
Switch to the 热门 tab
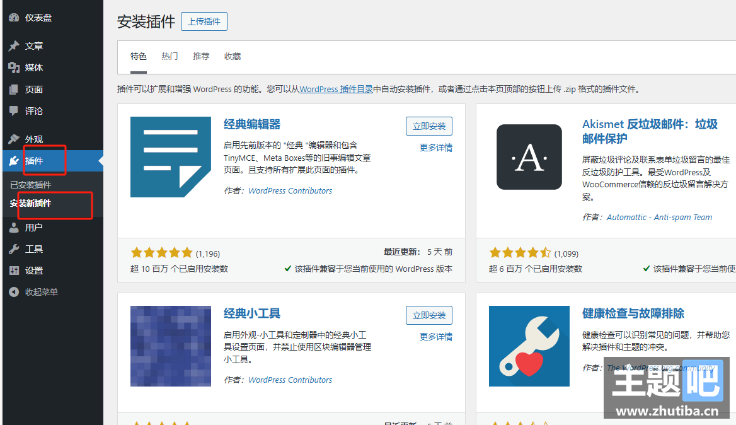point(170,56)
